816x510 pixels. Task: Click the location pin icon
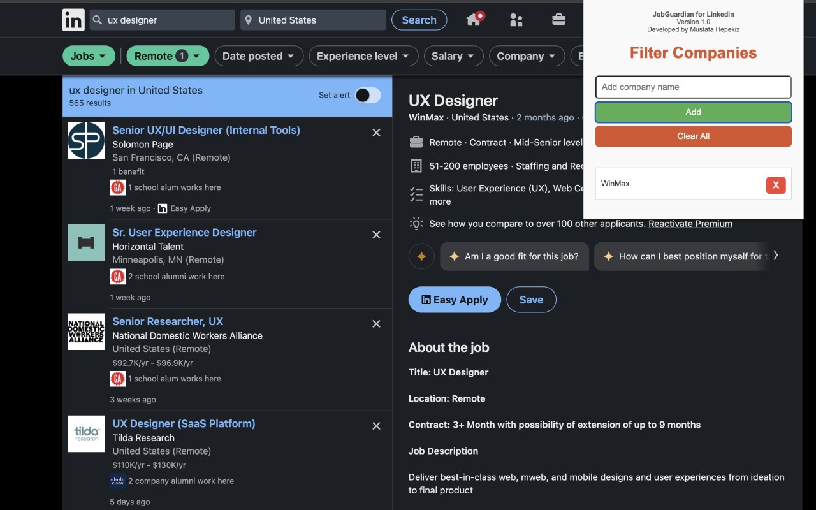tap(249, 20)
